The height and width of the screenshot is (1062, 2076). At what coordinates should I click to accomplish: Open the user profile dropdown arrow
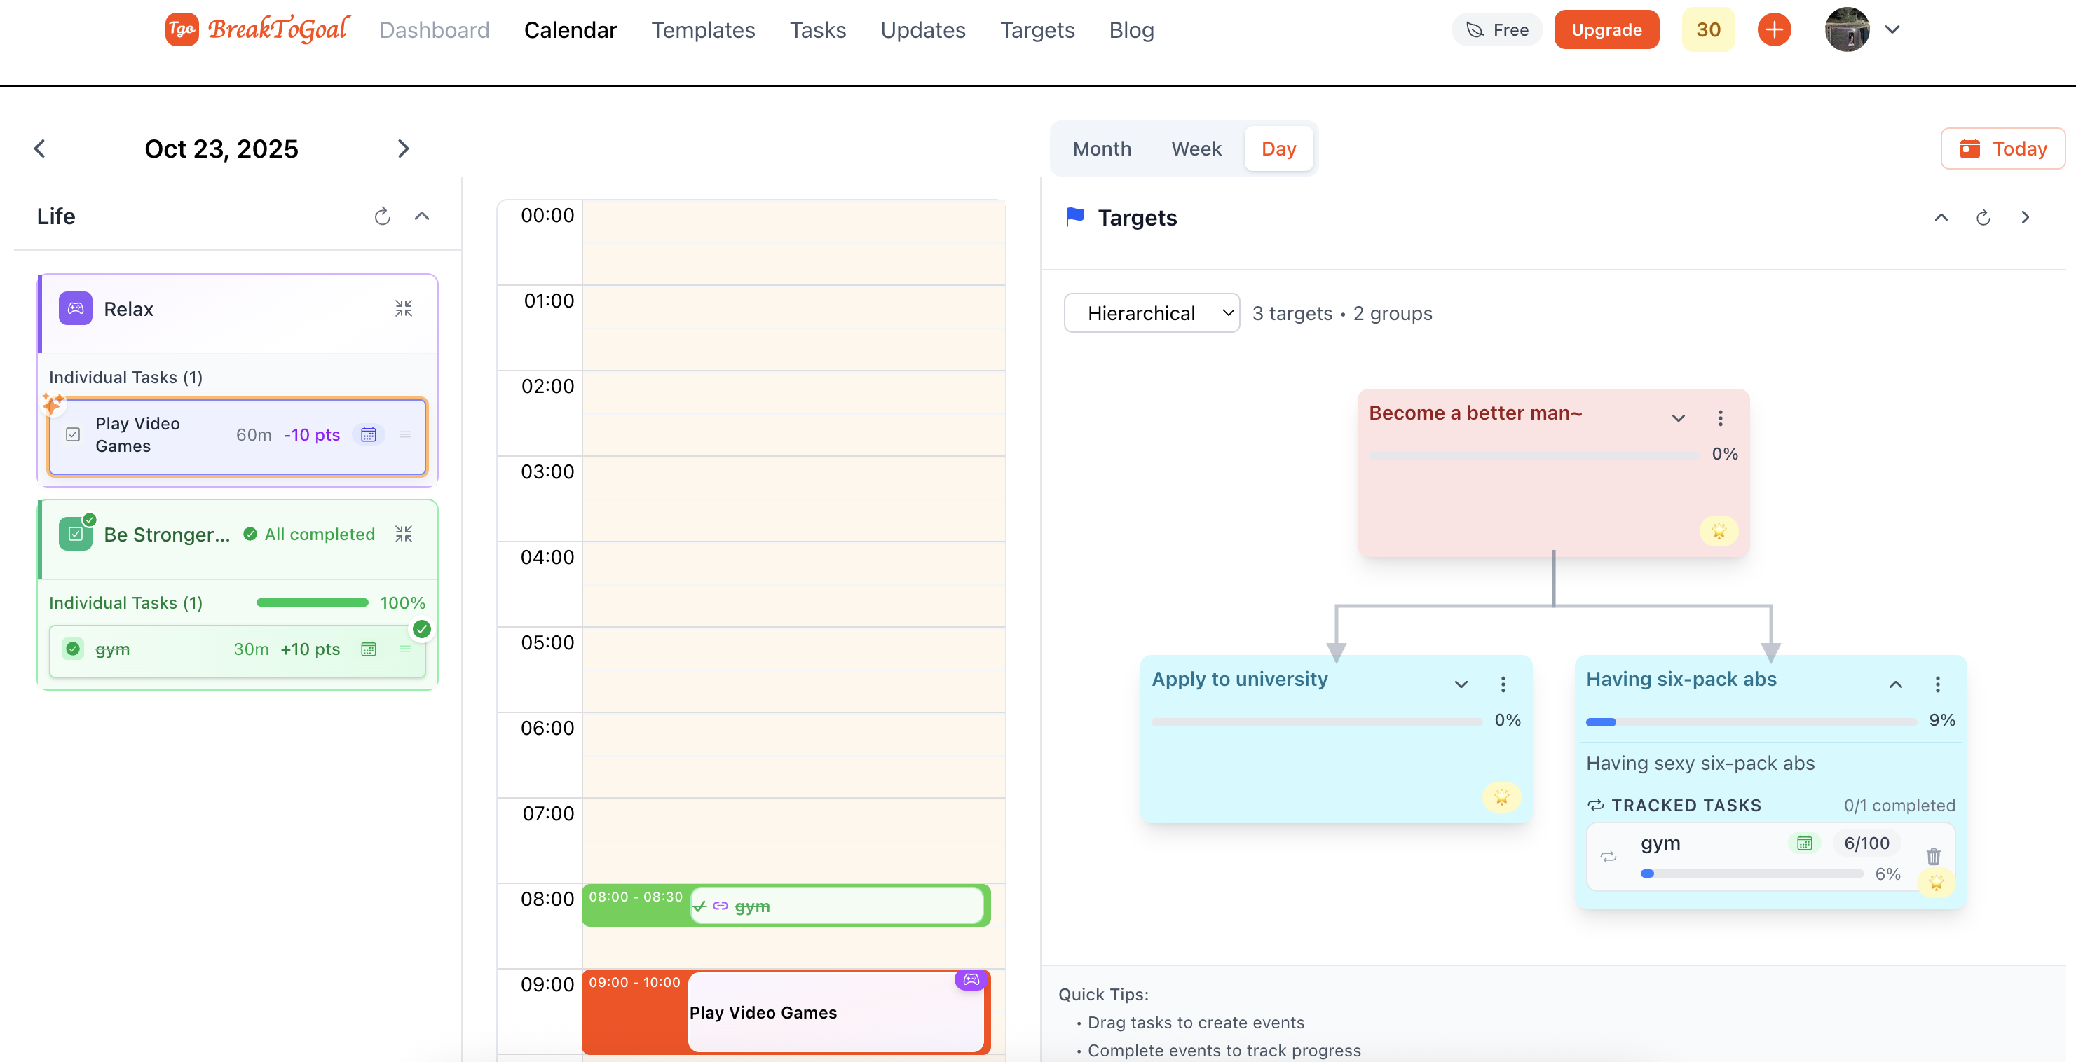(1892, 30)
